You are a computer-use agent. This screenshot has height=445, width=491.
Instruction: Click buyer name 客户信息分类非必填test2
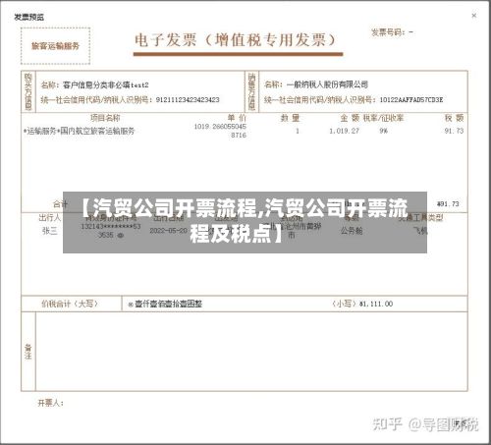click(x=106, y=85)
